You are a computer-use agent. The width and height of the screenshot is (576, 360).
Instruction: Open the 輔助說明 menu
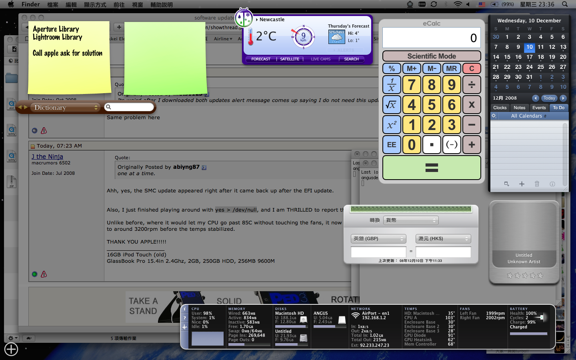coord(162,4)
